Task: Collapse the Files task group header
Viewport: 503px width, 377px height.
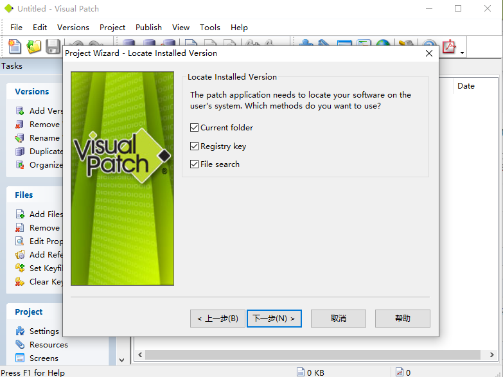Action: (35, 195)
